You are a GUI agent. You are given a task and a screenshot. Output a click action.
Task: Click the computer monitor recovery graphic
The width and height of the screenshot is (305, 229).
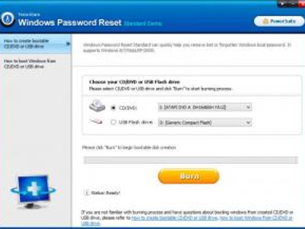pos(33,192)
